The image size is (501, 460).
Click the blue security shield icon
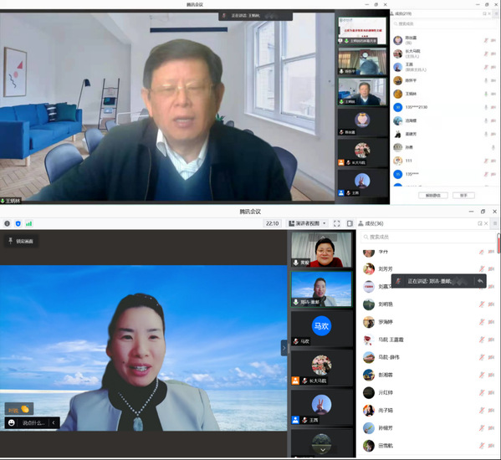pos(18,223)
